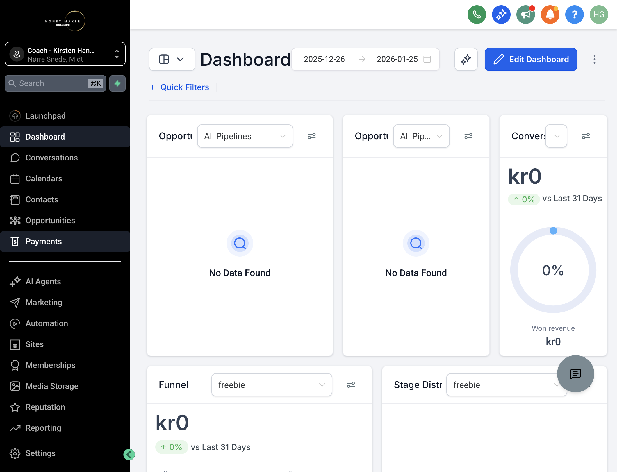Open the megaphone announcements icon
Image resolution: width=617 pixels, height=472 pixels.
(x=525, y=15)
